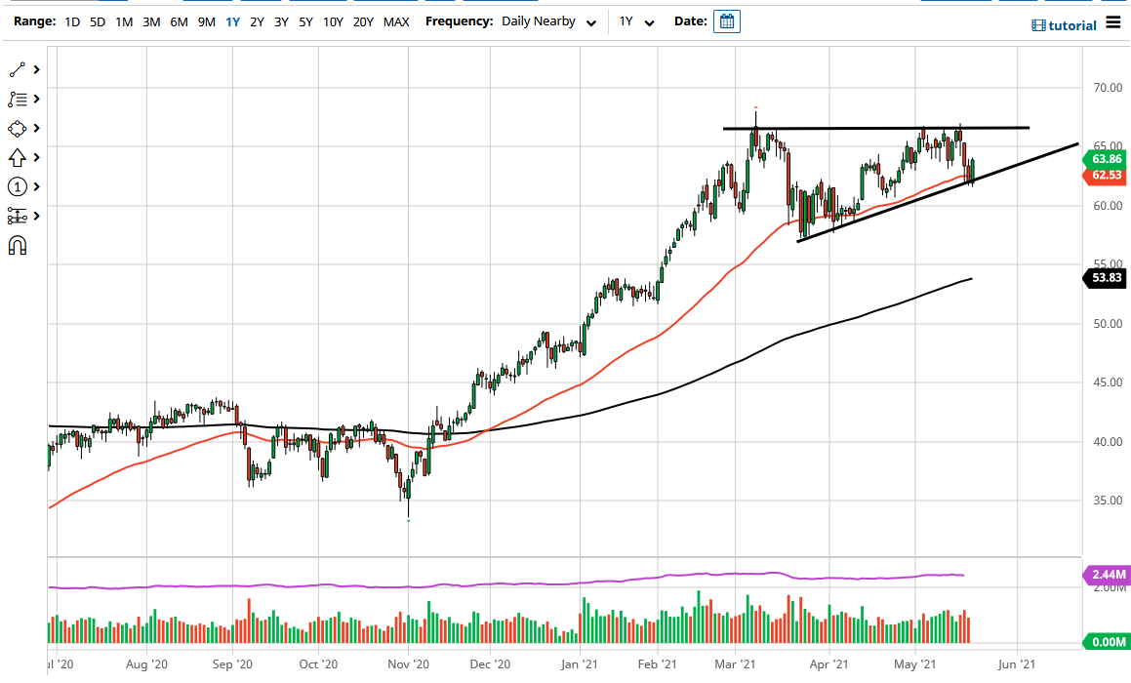Switch range to 6M

pyautogui.click(x=178, y=20)
